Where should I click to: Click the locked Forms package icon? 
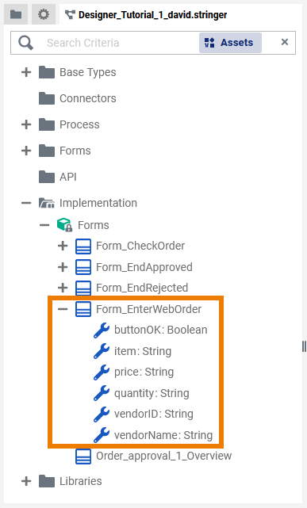[x=65, y=225]
